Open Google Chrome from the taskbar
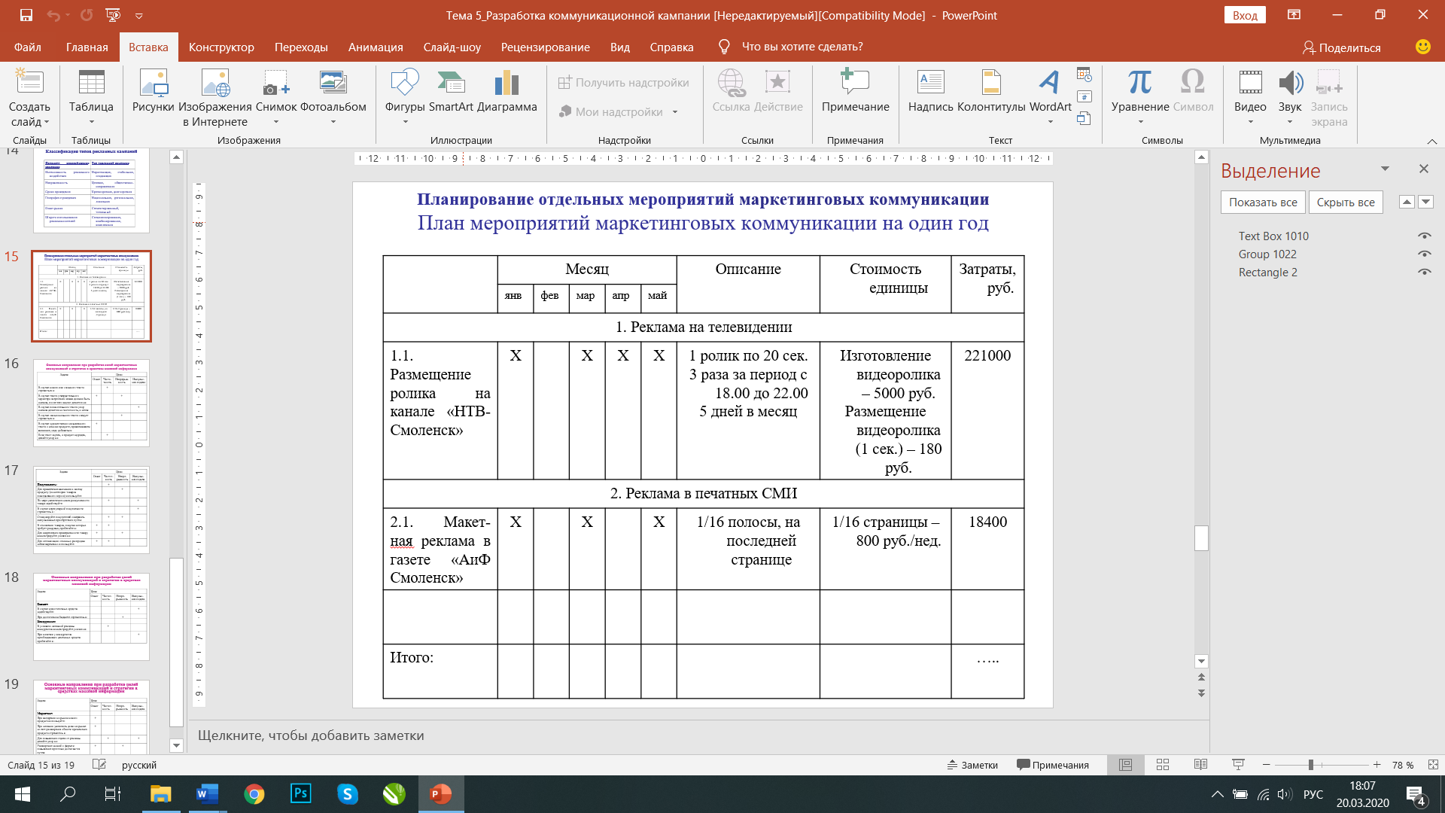 (x=254, y=793)
